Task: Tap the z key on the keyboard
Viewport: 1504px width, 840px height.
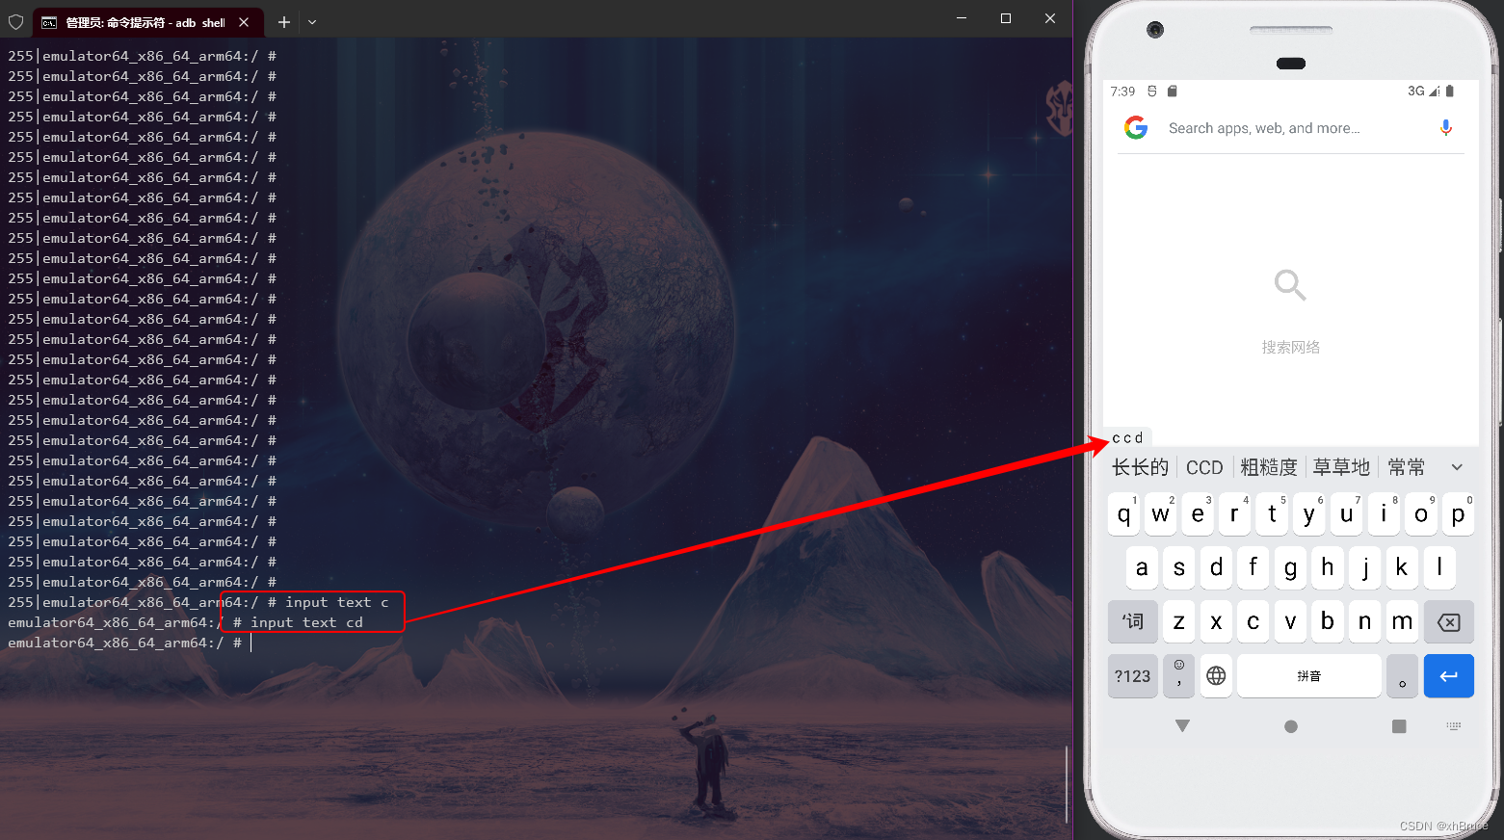Action: click(x=1179, y=621)
